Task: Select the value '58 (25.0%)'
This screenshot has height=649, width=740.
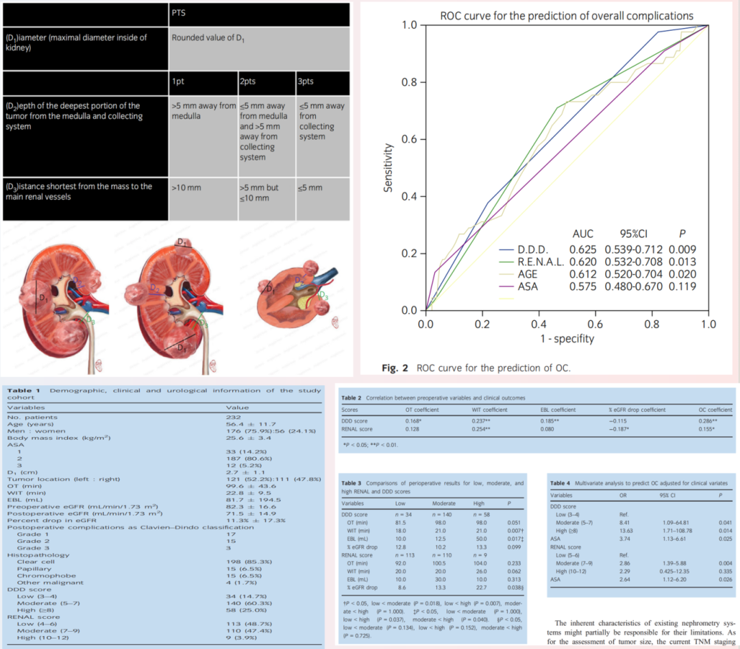Action: [247, 611]
